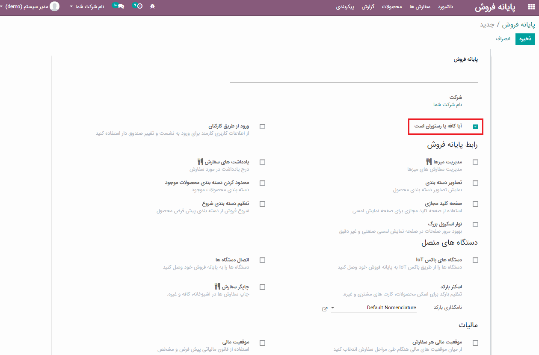Click the 'ذخیره' save button
This screenshot has width=539, height=355.
[525, 38]
